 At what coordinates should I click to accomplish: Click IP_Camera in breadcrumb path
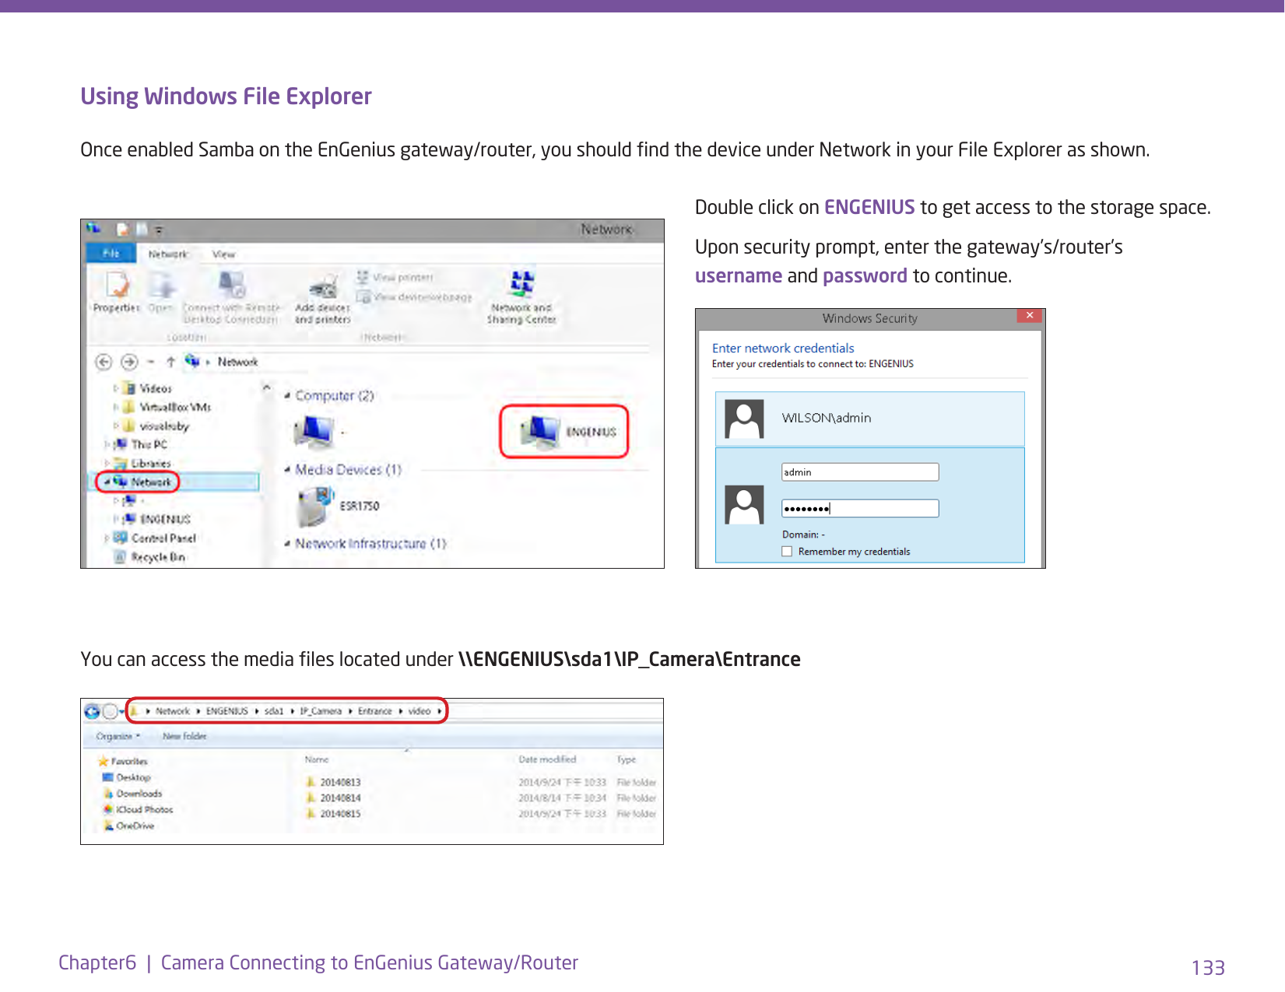[x=321, y=711]
